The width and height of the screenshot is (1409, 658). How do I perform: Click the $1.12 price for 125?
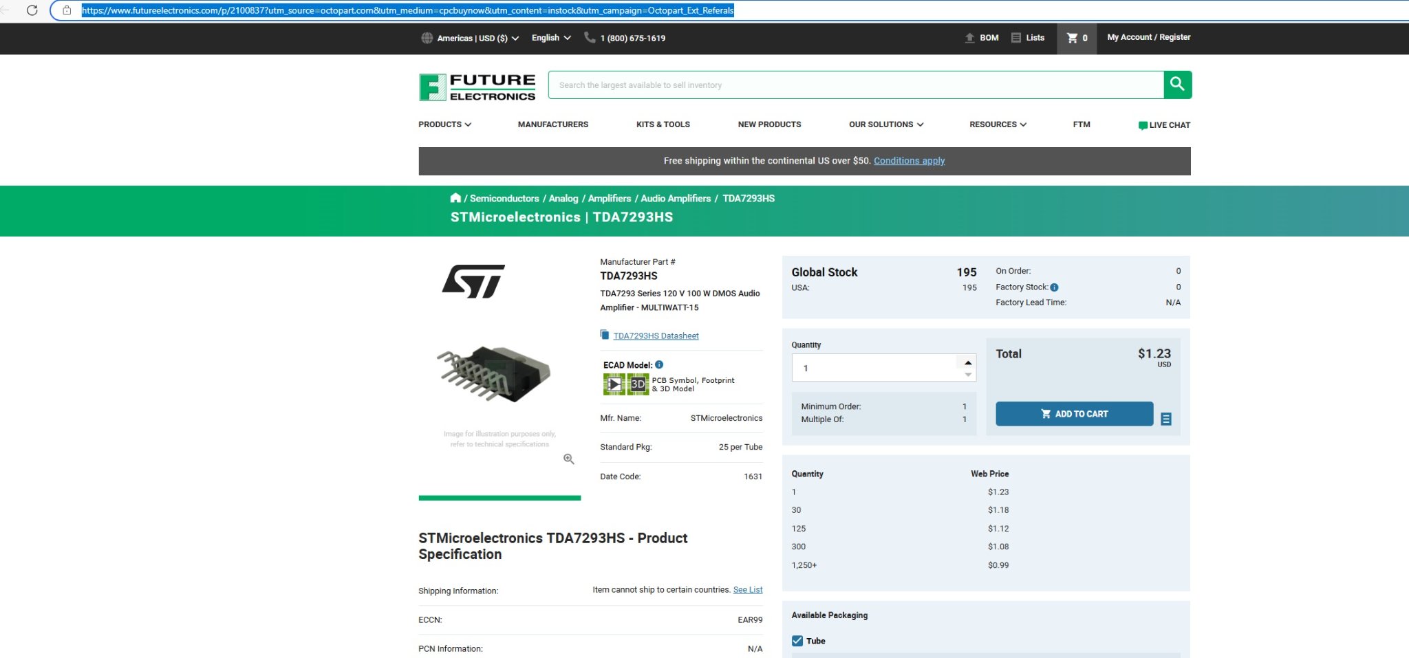[998, 529]
